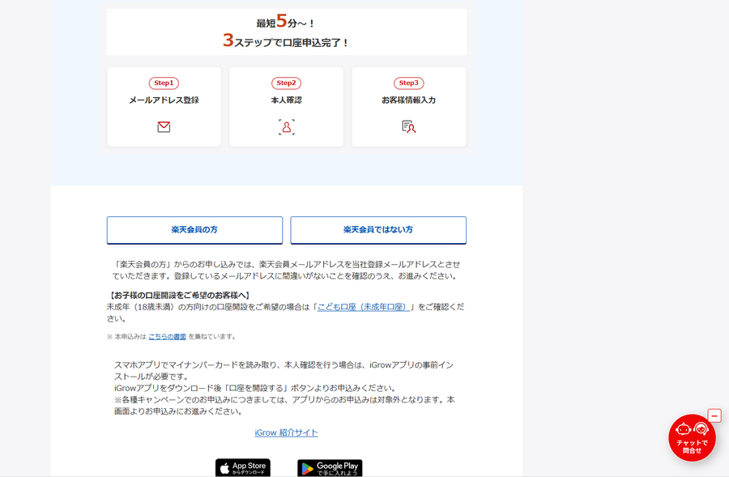Click the Step1 red badge
The height and width of the screenshot is (477, 729).
click(x=164, y=83)
